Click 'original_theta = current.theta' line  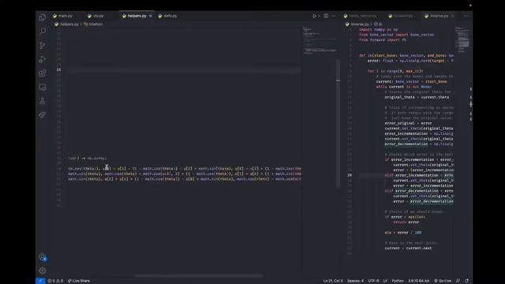417,97
